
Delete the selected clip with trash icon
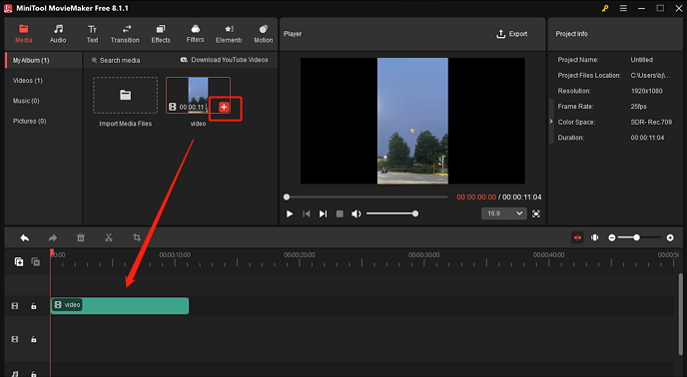tap(81, 237)
